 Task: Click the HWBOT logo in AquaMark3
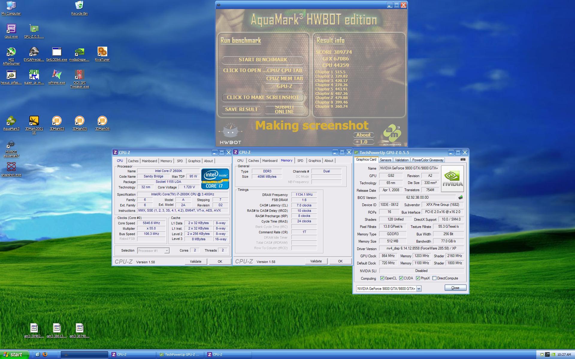230,134
